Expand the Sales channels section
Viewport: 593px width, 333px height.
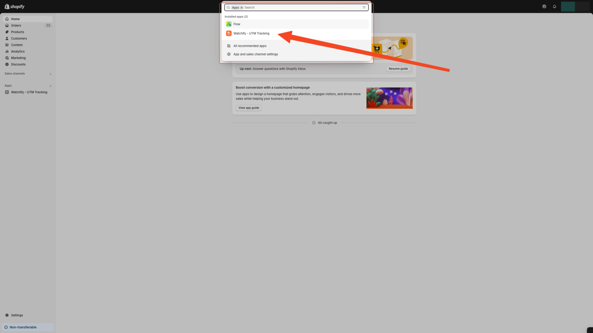click(x=50, y=74)
